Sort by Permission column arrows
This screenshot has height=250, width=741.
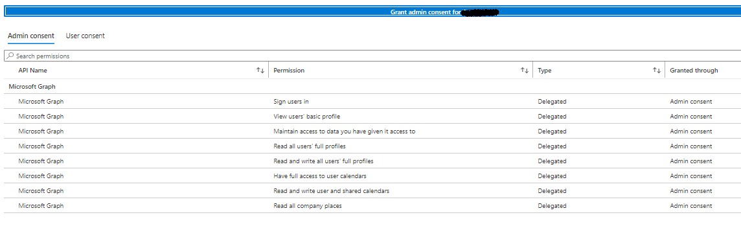click(x=525, y=71)
